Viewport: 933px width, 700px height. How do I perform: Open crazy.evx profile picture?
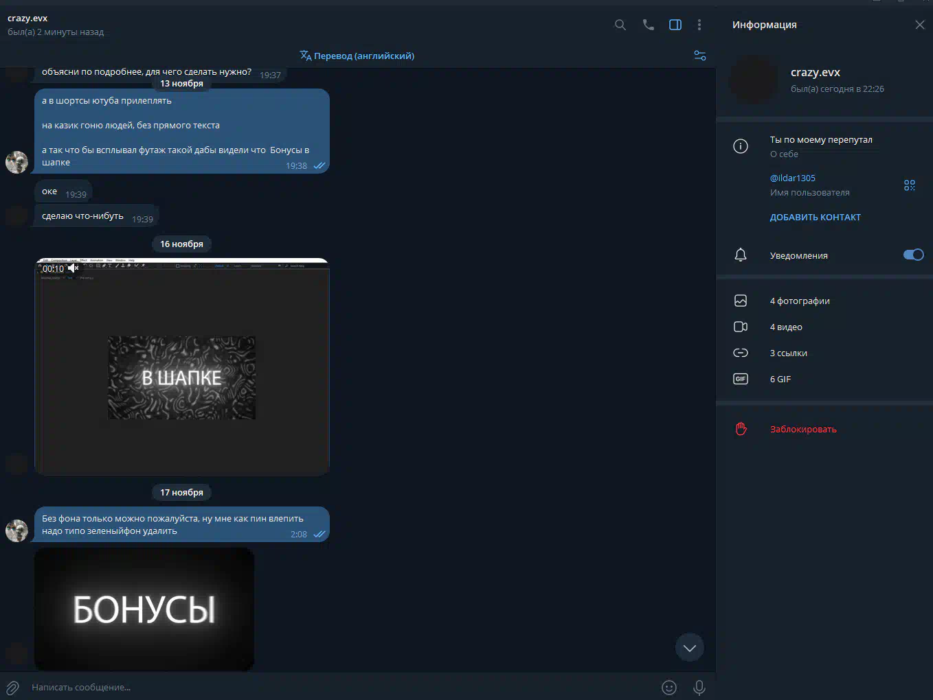(x=754, y=80)
